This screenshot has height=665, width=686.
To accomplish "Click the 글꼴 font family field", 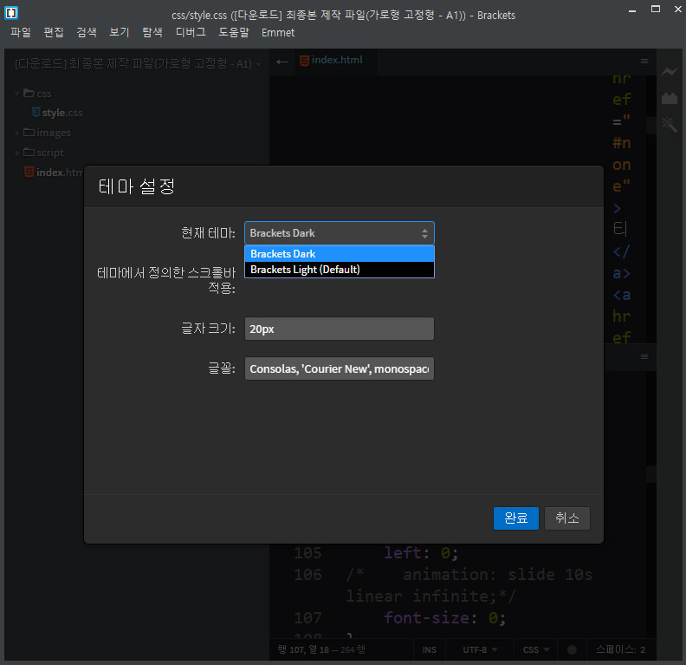I will 339,368.
